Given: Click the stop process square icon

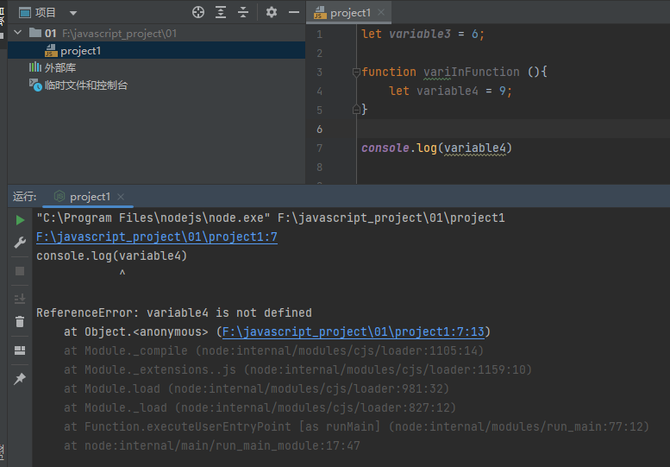Looking at the screenshot, I should point(20,271).
